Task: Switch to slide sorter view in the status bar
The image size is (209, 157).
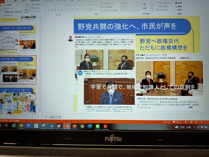Action: click(x=191, y=122)
